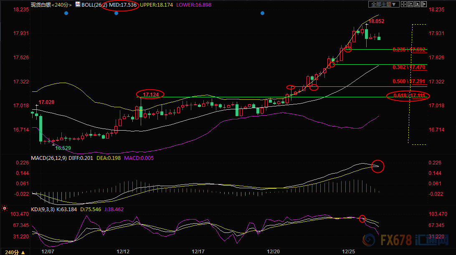Click the 12/20 date on the time axis

click(x=273, y=252)
